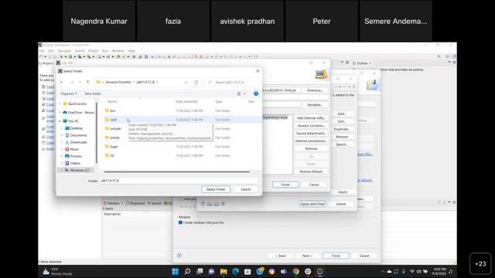Expand Quick access in navigation pane
This screenshot has width=495, height=278.
(x=60, y=103)
